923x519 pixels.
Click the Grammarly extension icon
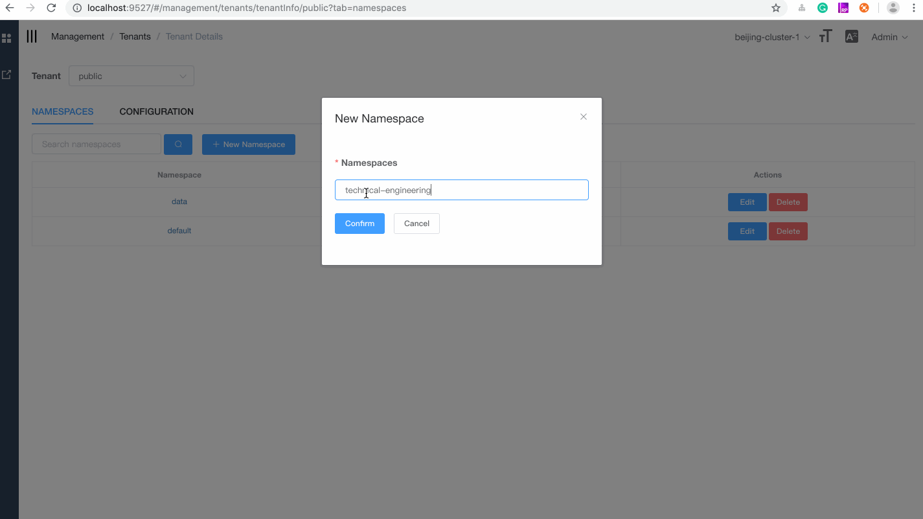click(822, 8)
